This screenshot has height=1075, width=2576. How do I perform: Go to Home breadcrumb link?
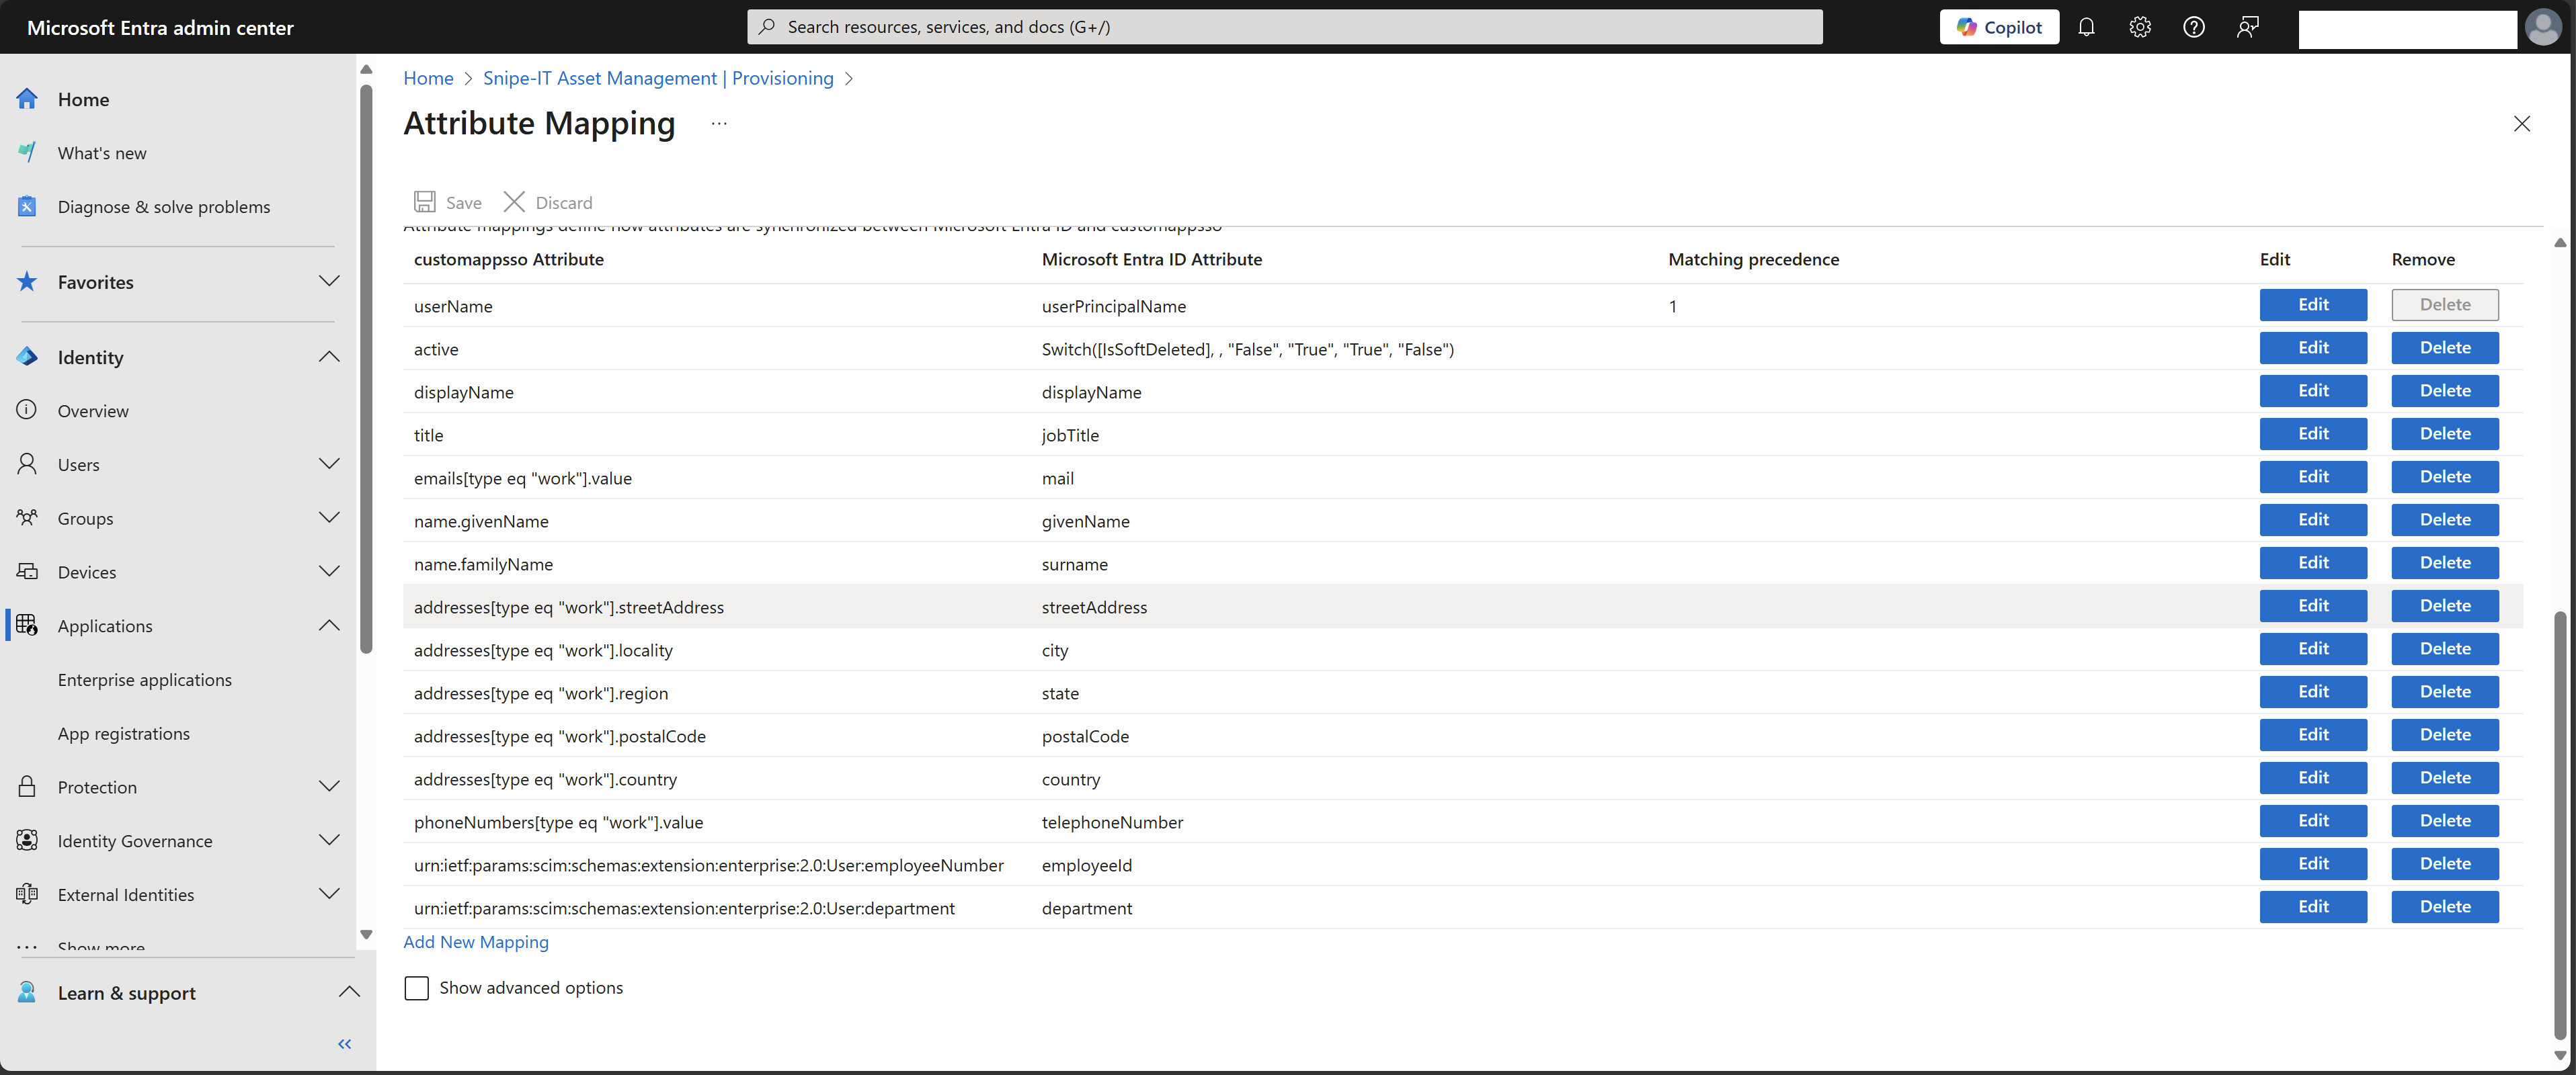pos(428,78)
